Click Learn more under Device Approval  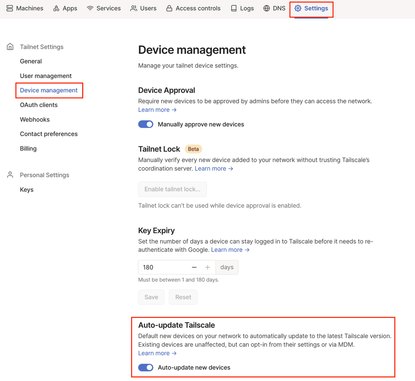[154, 110]
